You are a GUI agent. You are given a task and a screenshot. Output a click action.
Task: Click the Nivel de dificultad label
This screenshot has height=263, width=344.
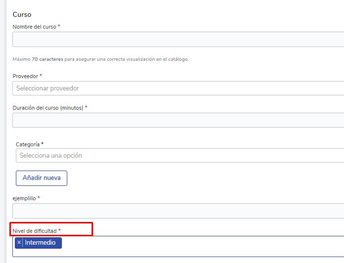(35, 231)
